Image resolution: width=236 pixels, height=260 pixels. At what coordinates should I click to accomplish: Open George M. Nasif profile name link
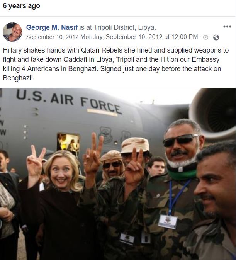pos(52,27)
